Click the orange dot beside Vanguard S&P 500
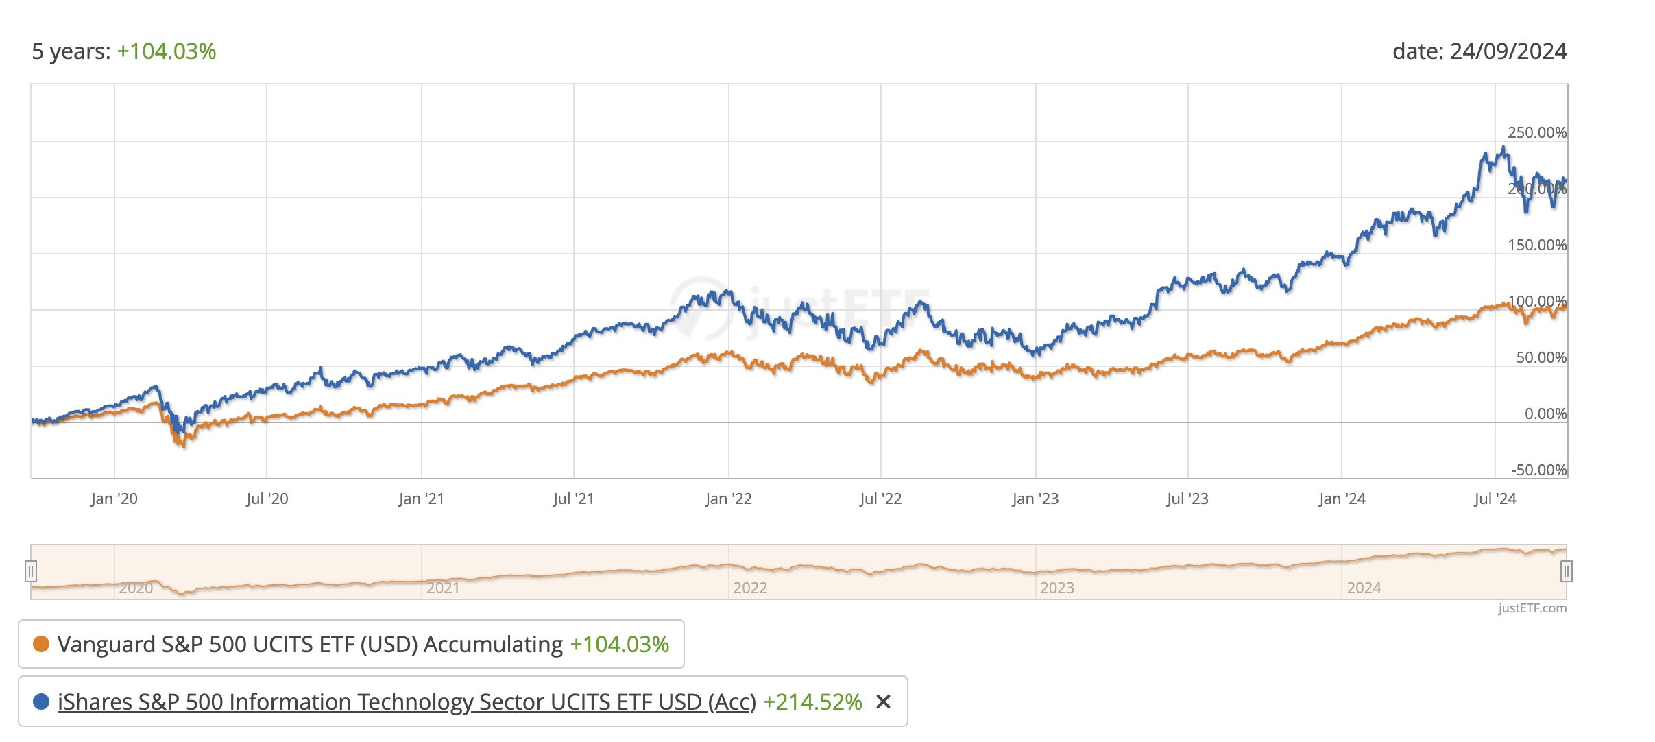 pyautogui.click(x=41, y=644)
